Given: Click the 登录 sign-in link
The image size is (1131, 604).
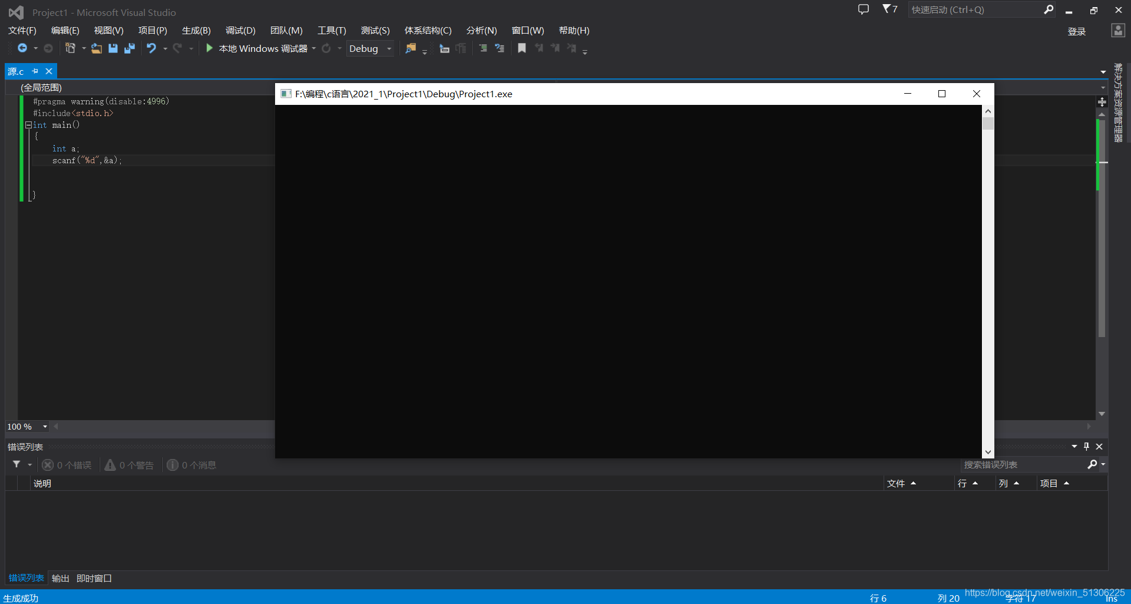Looking at the screenshot, I should point(1077,32).
